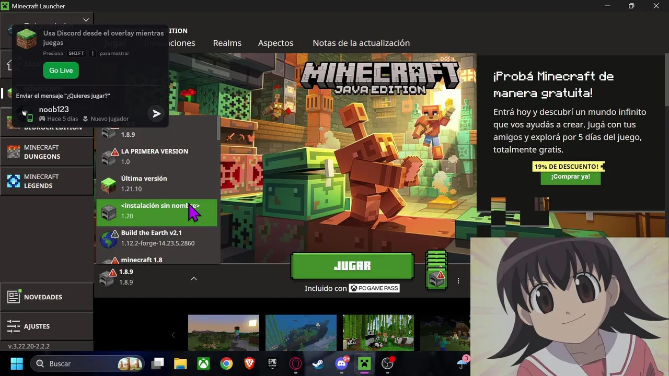Screen dimensions: 669x376
Task: Click the 19% DE DESCUENTO banner
Action: [x=568, y=167]
